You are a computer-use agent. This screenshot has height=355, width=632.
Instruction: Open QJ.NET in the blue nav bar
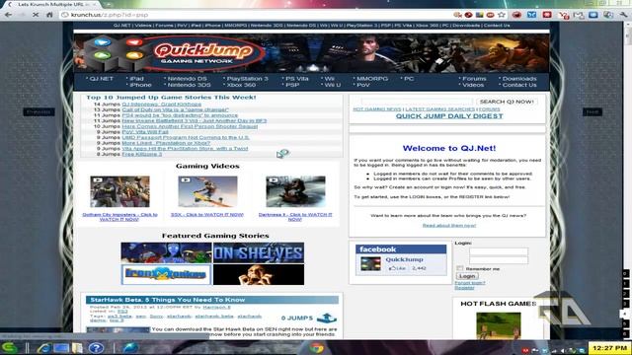(100, 79)
